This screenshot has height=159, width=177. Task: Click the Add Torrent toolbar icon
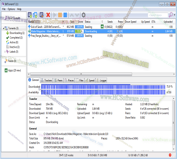click(x=30, y=15)
